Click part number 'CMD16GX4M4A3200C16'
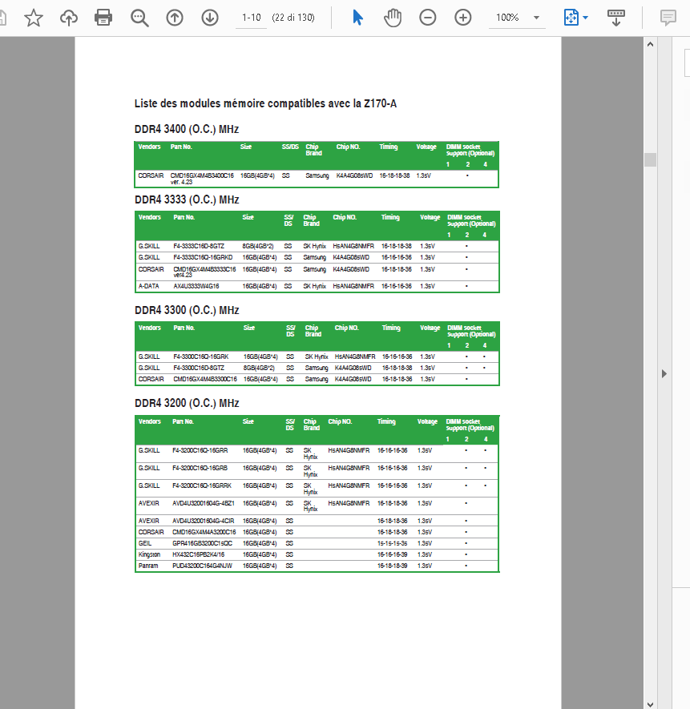 point(204,532)
